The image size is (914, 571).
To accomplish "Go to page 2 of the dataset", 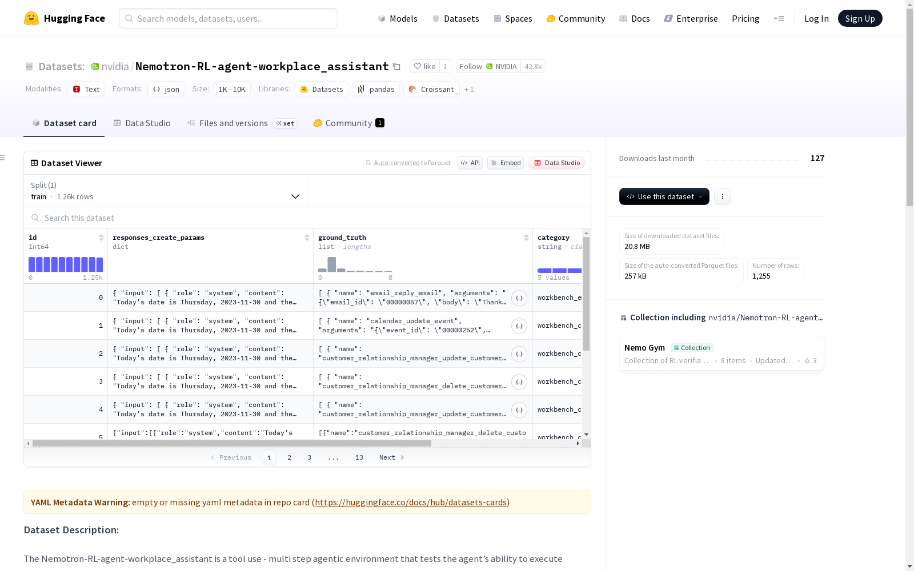I will click(290, 457).
